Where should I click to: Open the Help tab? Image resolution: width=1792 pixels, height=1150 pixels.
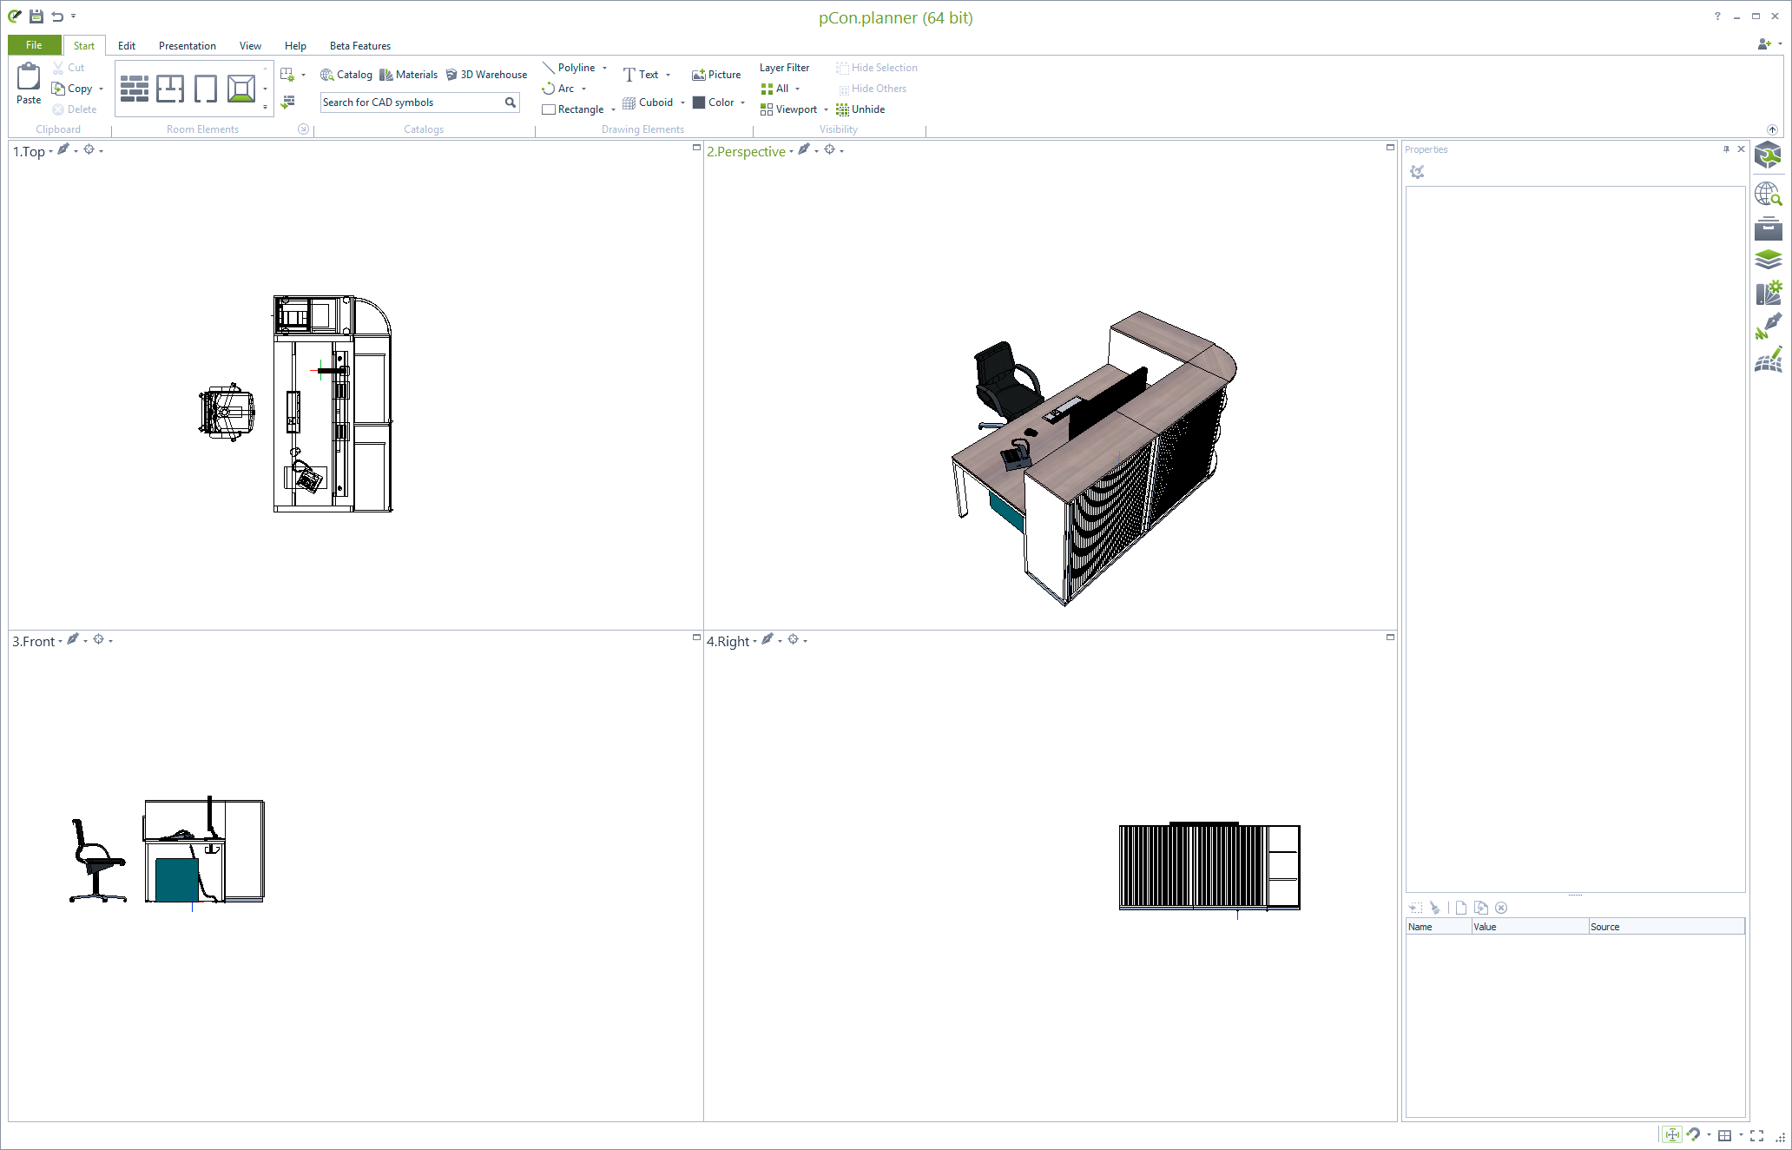point(295,46)
